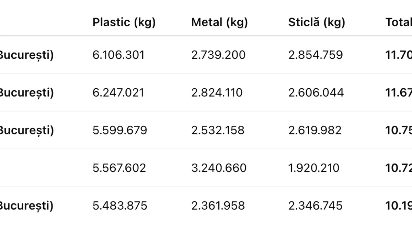Click the Metal (kg) column header

pos(219,22)
